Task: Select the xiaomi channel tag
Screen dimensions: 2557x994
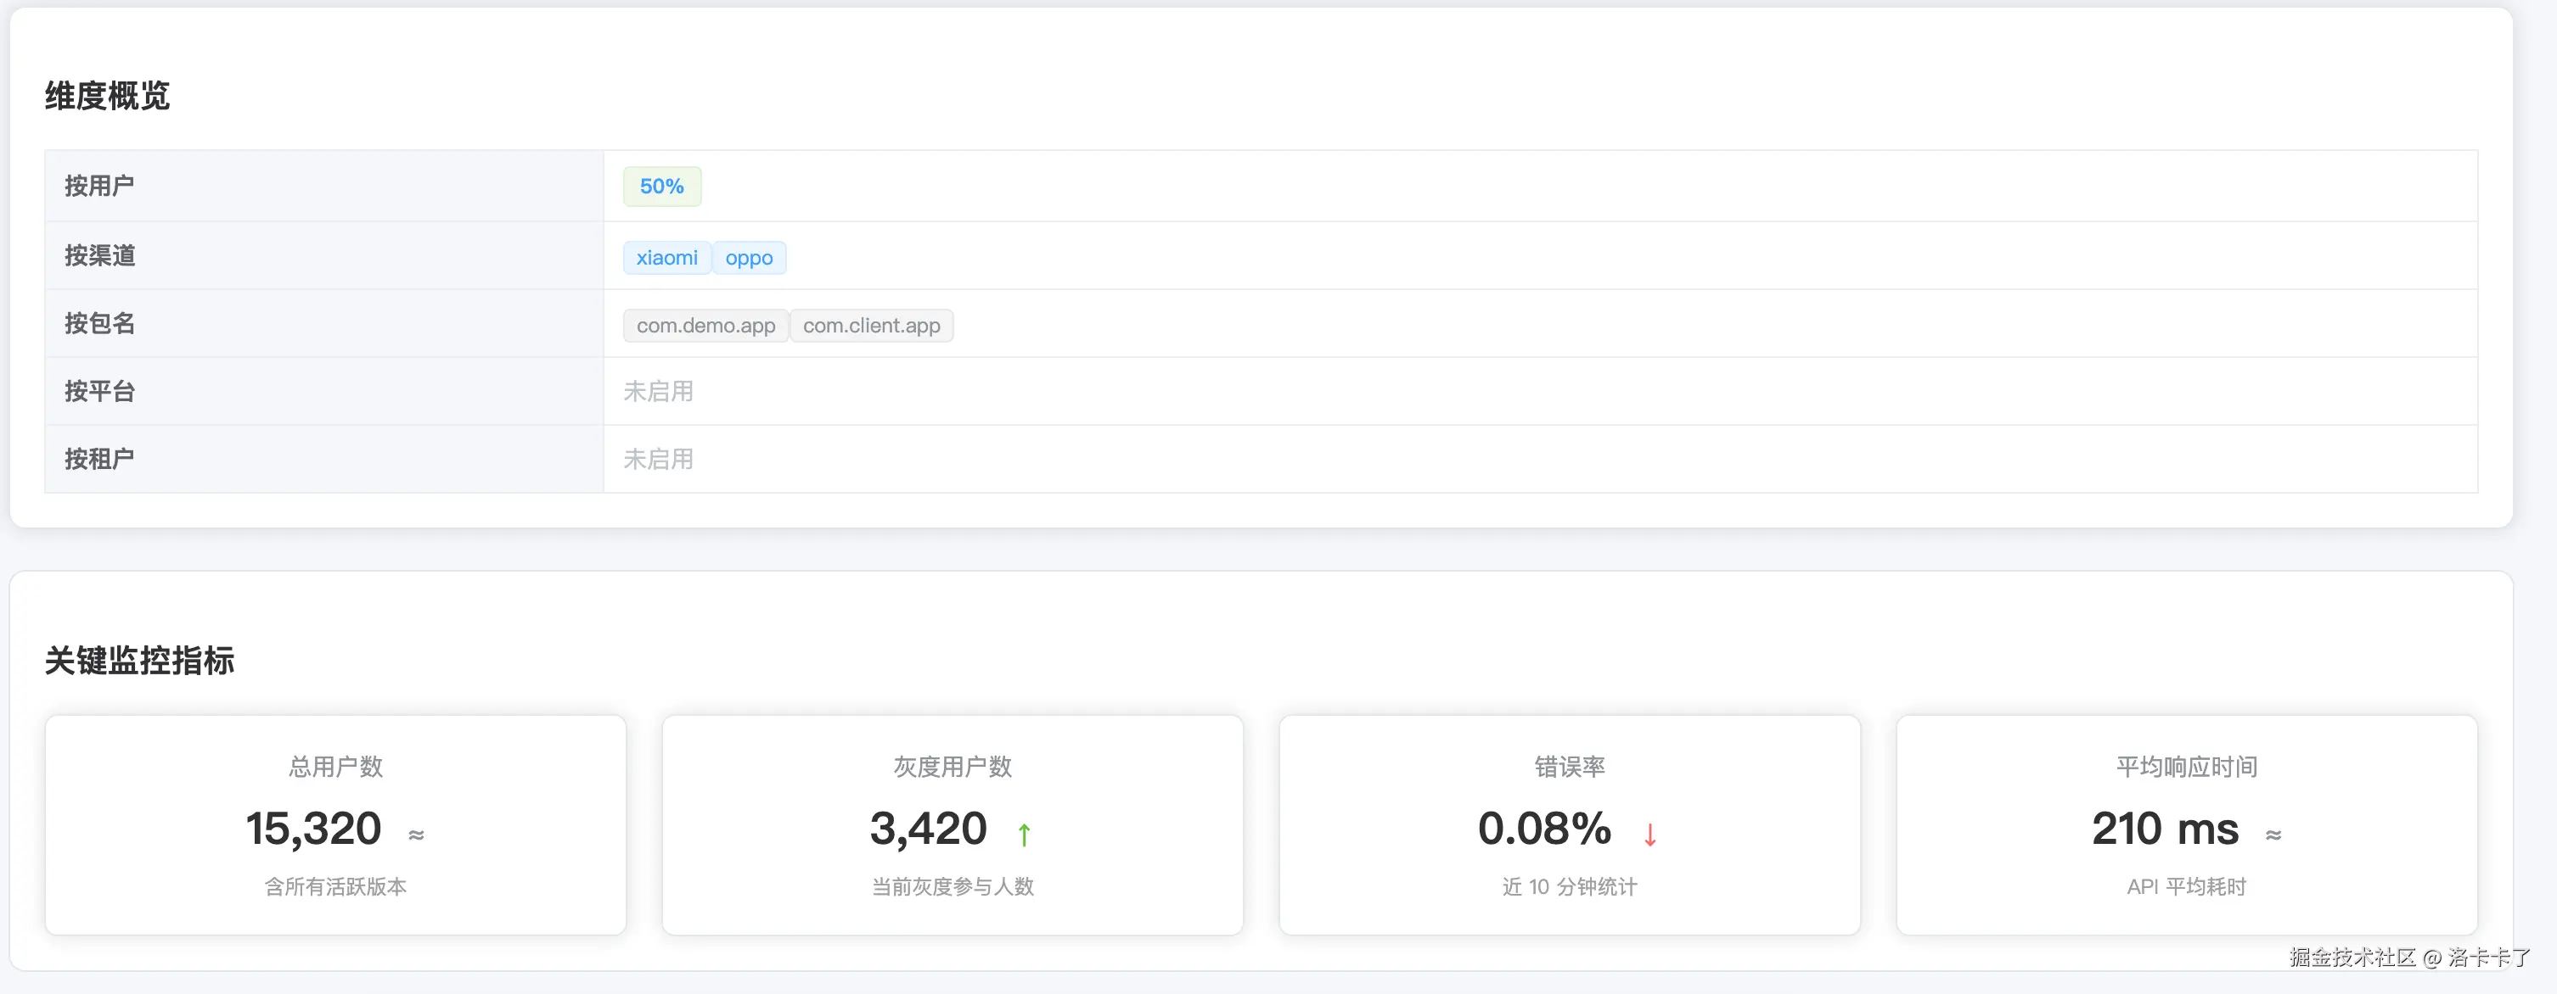Action: coord(666,258)
